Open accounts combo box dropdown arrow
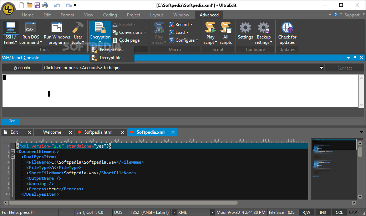 click(x=321, y=68)
